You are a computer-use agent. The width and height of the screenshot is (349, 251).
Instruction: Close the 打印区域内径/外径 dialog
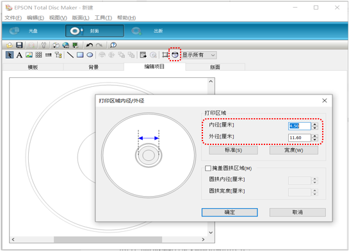click(x=325, y=101)
